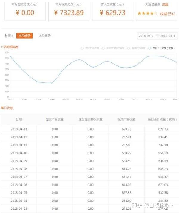Click the 广告数据趋势 section heading

pos(10,47)
